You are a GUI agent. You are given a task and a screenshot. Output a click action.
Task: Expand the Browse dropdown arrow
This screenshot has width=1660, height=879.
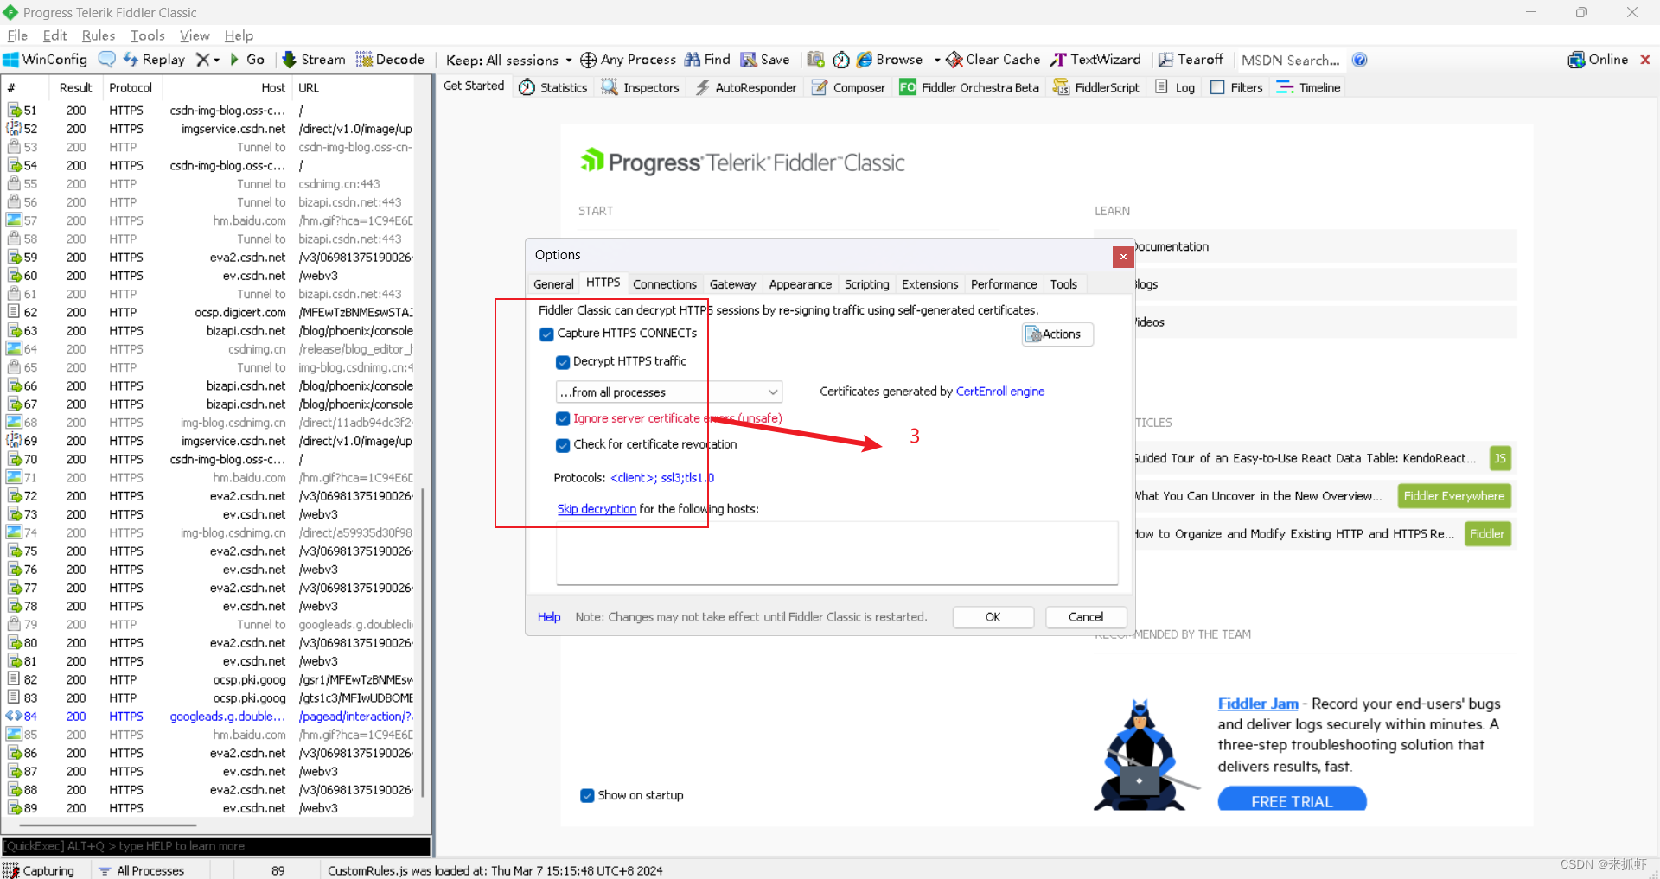[937, 60]
